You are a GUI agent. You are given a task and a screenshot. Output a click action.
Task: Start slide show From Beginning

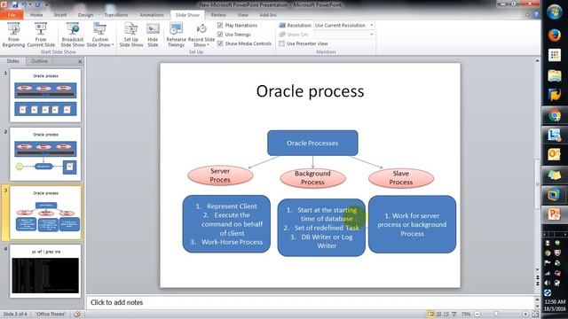(13, 35)
